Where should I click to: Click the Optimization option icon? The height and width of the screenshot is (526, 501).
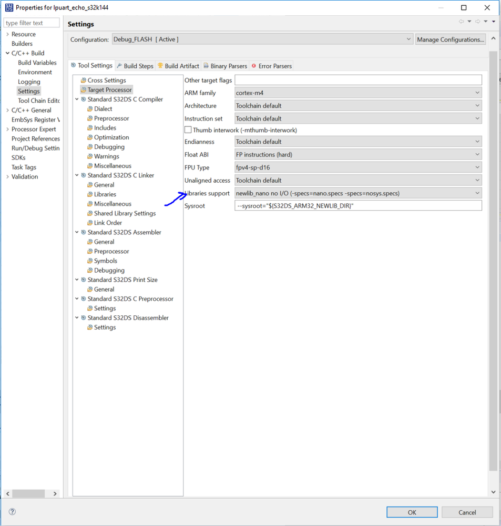[x=90, y=137]
